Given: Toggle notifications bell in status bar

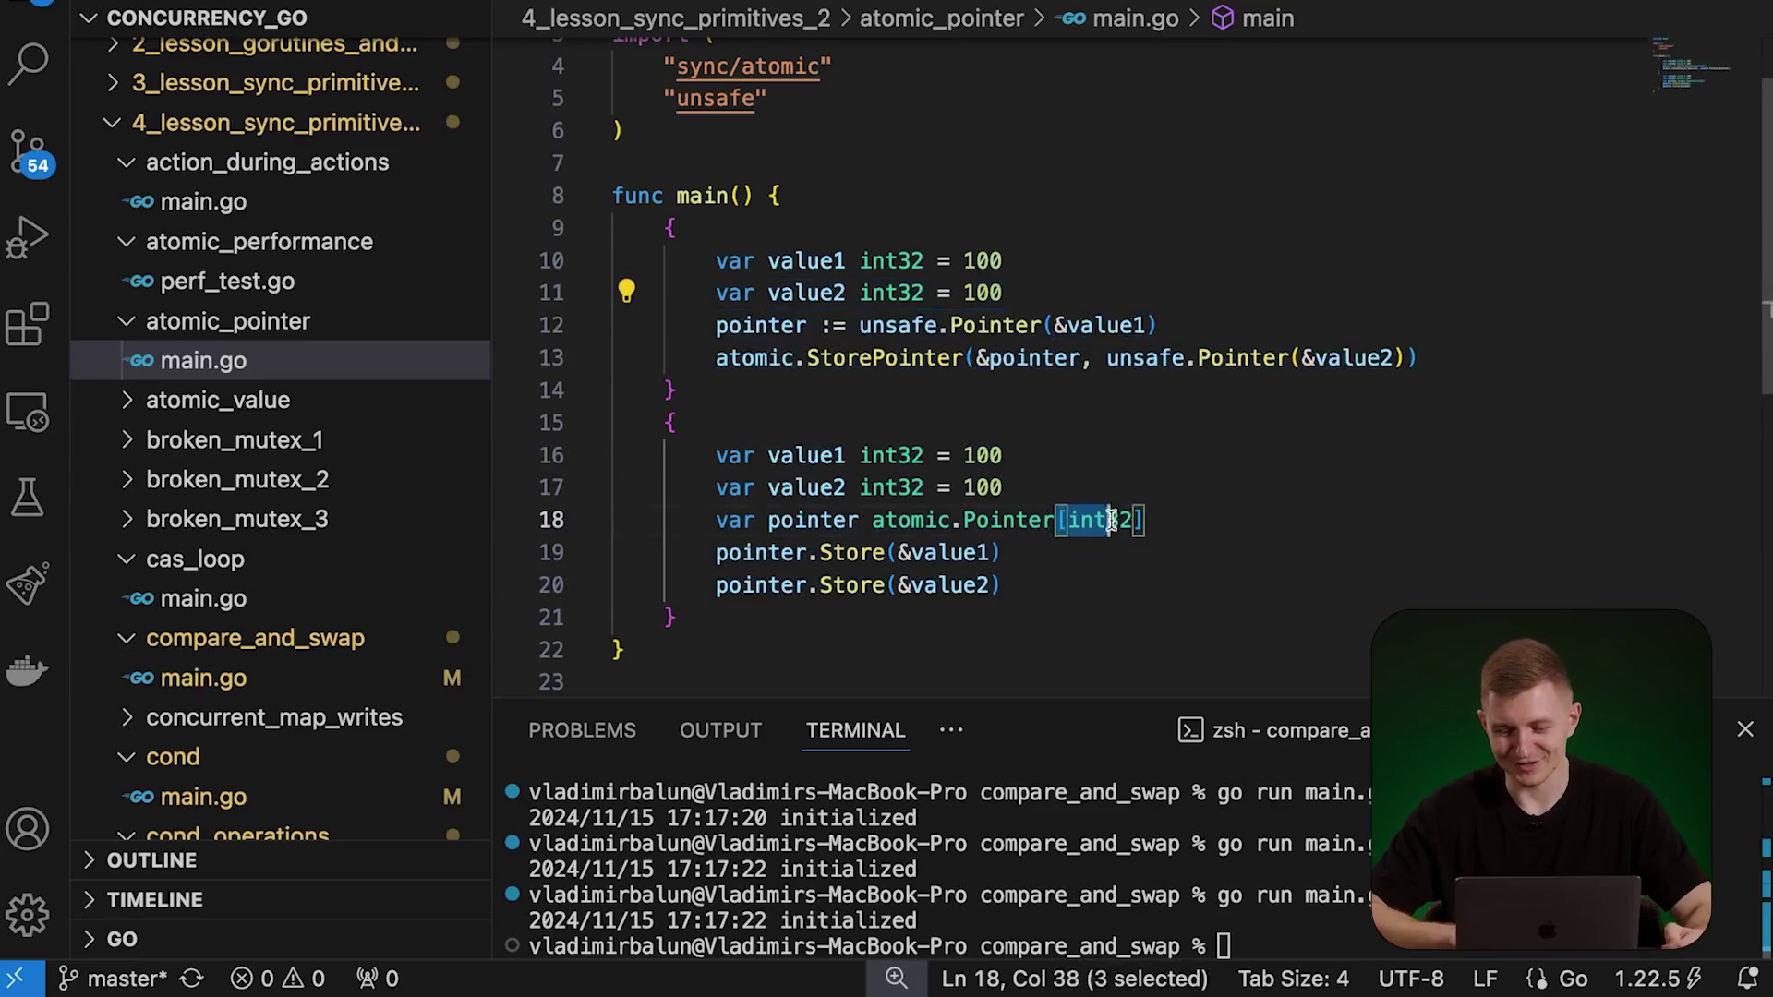Looking at the screenshot, I should (x=1747, y=979).
